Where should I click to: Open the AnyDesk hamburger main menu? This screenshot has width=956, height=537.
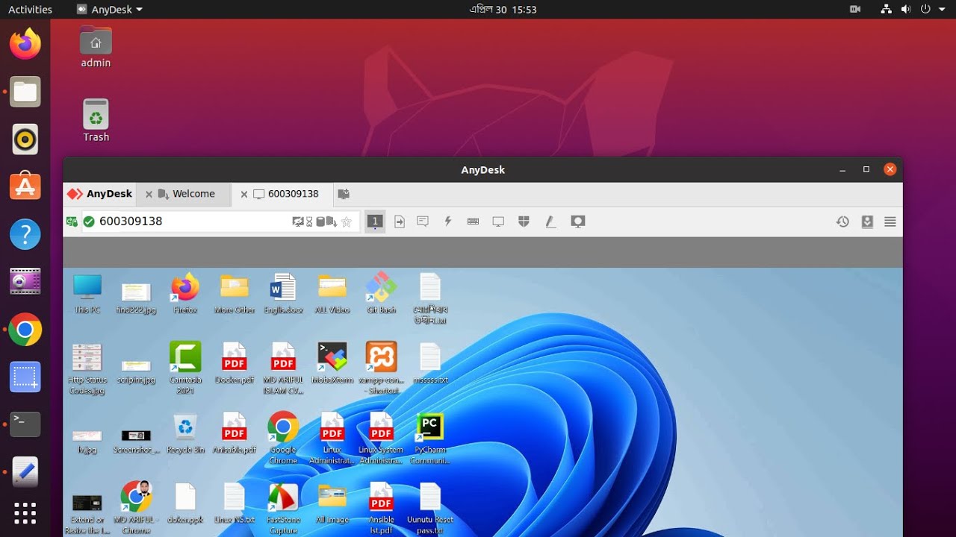(x=890, y=222)
